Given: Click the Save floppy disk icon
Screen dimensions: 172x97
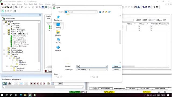Looking at the screenshot, I should pos(8,7).
